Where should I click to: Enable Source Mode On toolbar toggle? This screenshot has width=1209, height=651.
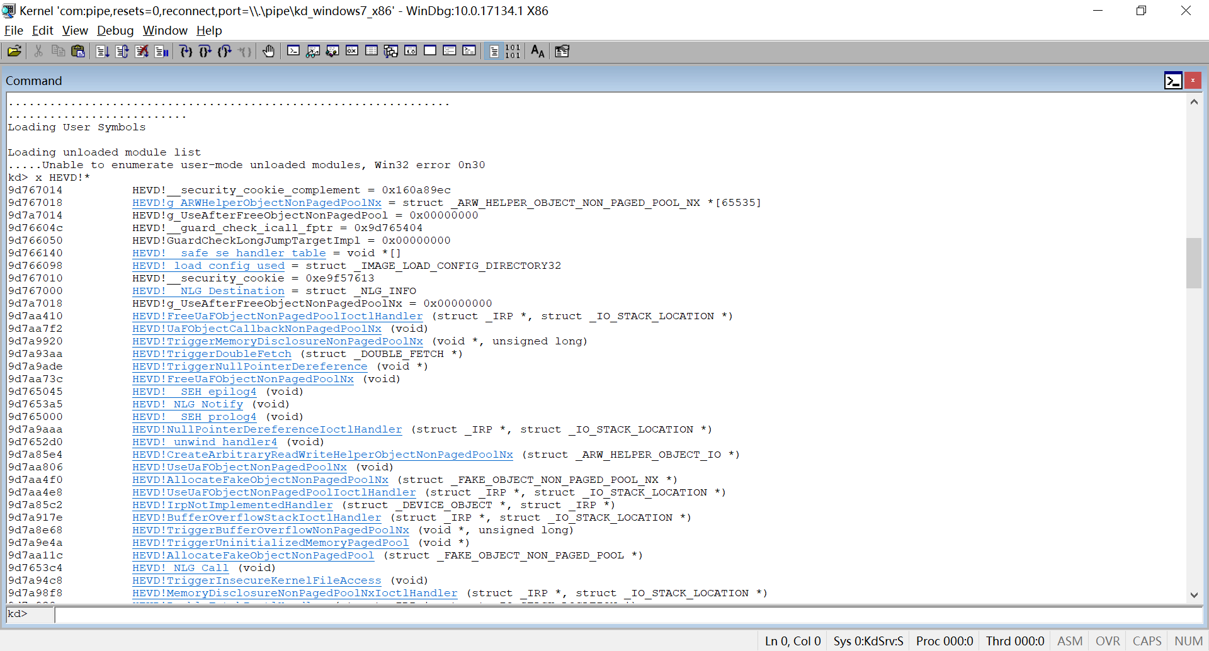(494, 52)
